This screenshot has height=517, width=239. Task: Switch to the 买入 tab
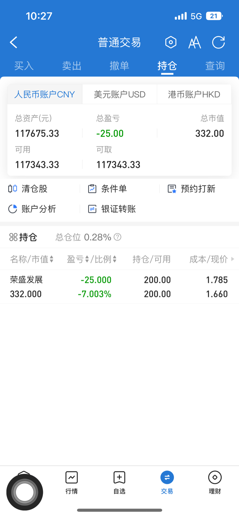24,66
